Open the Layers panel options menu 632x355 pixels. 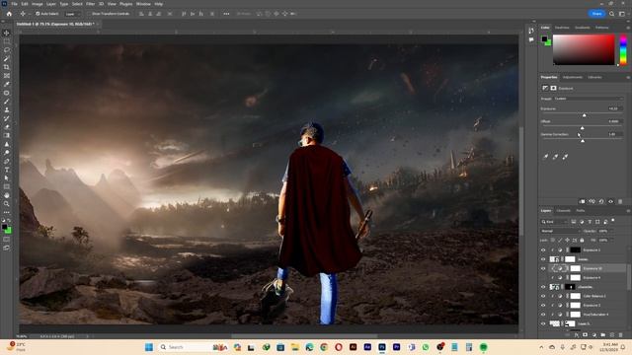628,211
